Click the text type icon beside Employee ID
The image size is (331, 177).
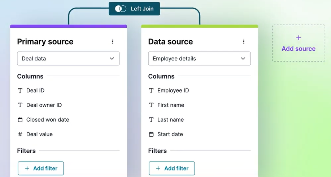pos(151,91)
